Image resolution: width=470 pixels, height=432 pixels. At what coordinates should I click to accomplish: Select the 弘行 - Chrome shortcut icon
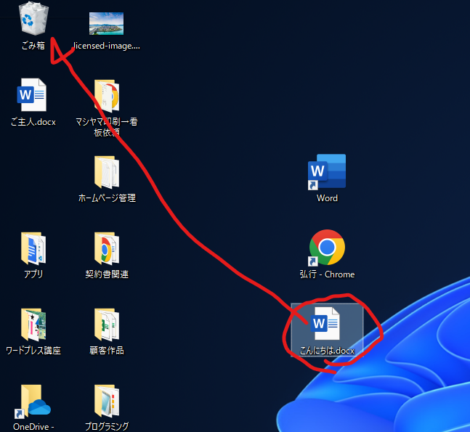(x=327, y=248)
